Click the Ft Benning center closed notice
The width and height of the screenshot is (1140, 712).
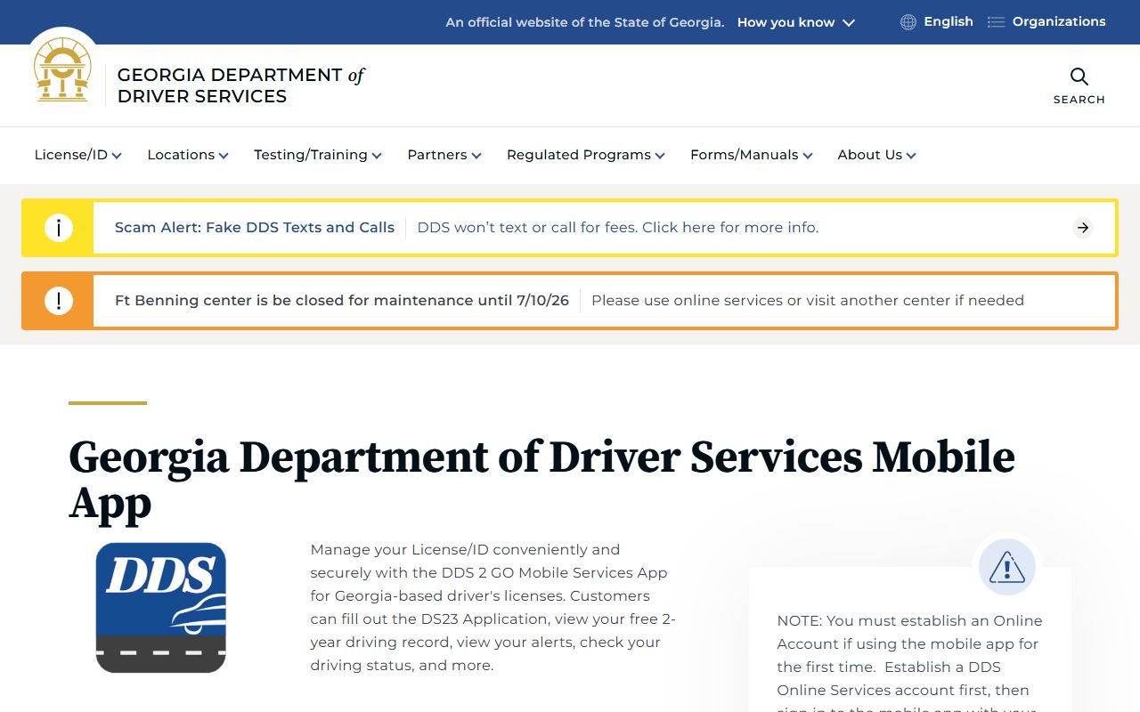342,301
